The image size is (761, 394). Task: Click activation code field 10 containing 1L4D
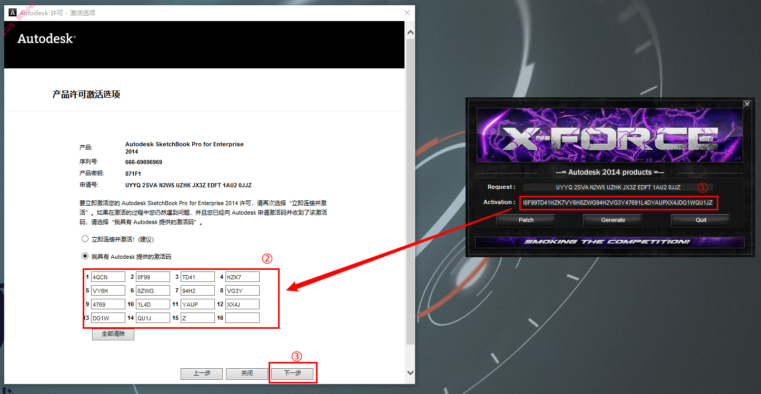coord(153,304)
